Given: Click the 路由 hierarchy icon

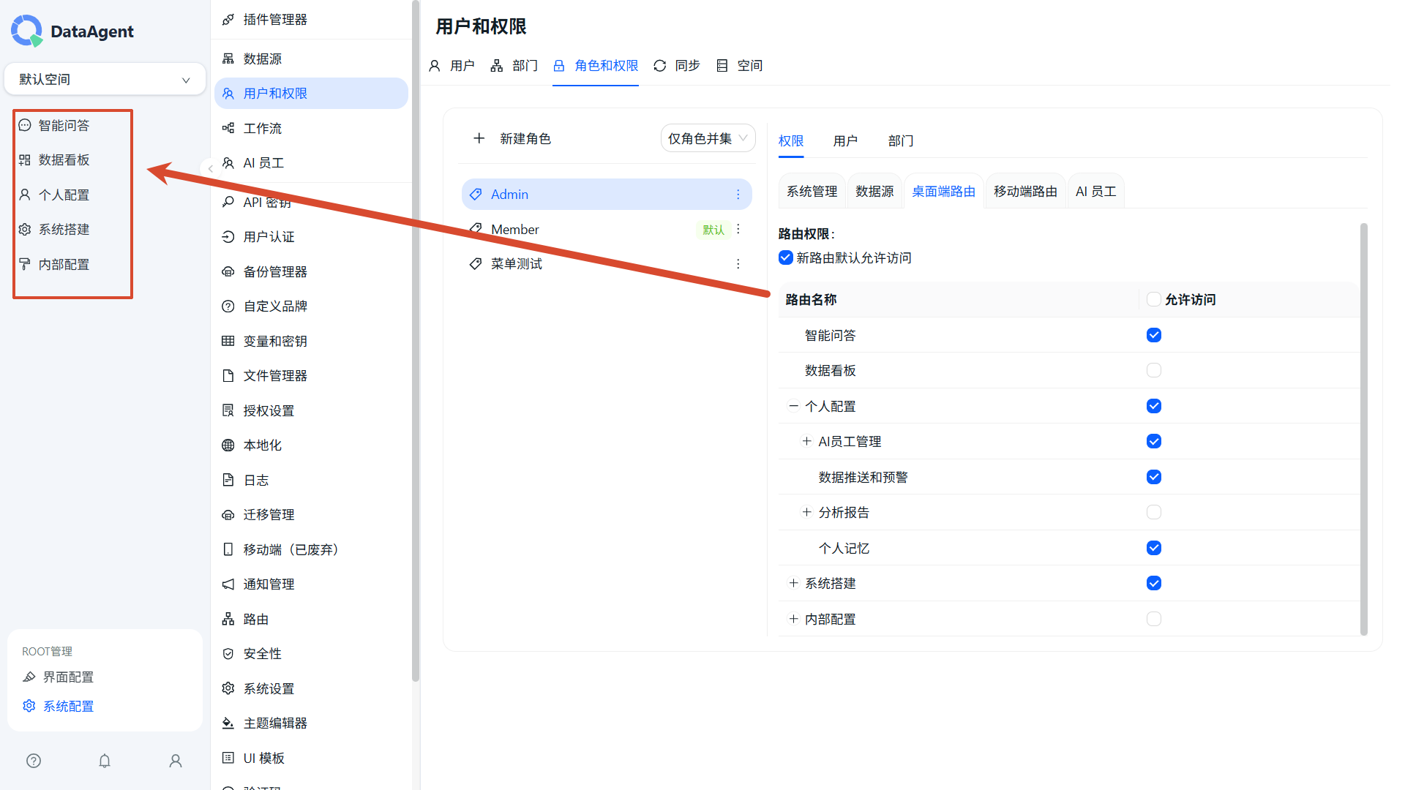Looking at the screenshot, I should (228, 619).
